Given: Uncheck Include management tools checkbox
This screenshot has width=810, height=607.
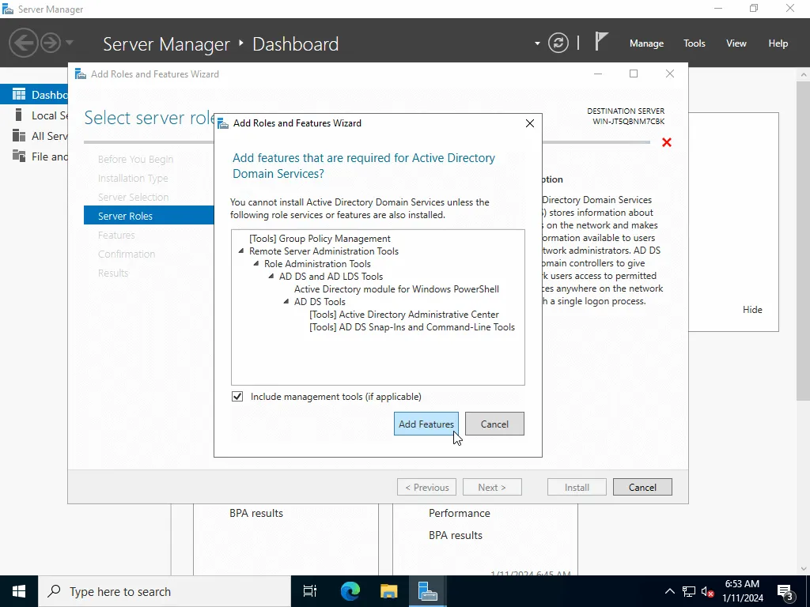Looking at the screenshot, I should pyautogui.click(x=237, y=397).
